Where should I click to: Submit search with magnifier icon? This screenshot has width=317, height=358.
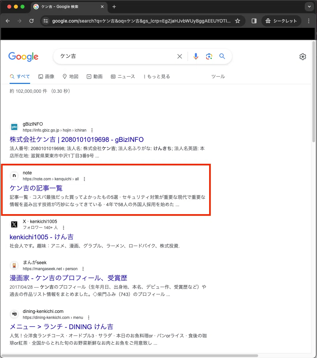tap(222, 56)
